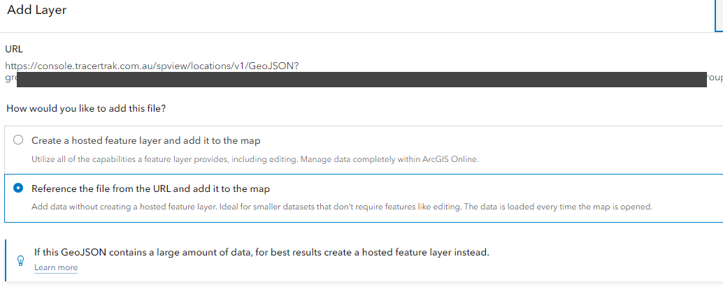Viewport: 723px width, 296px height.
Task: Click the URL field label
Action: point(14,49)
